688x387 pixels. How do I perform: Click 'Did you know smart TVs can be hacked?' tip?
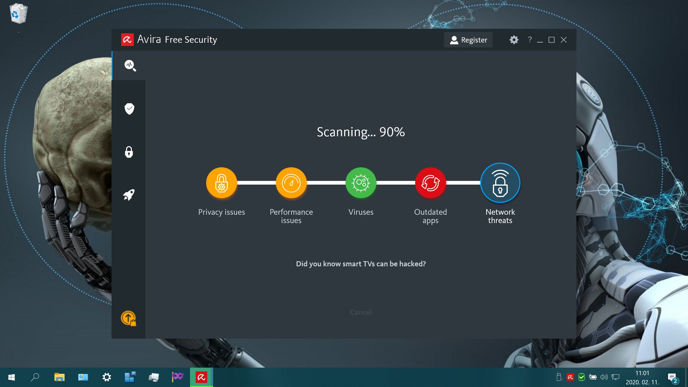[361, 264]
